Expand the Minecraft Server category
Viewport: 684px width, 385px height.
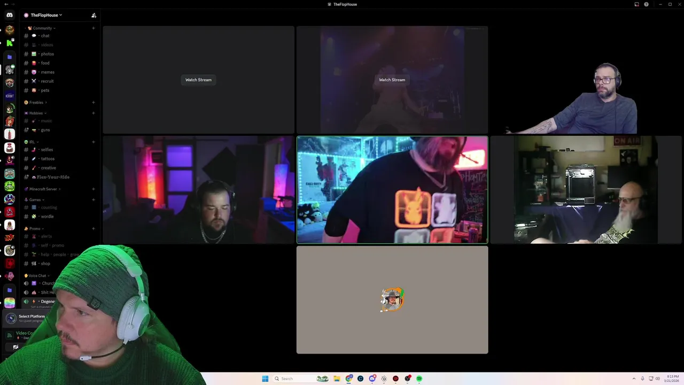(x=43, y=189)
